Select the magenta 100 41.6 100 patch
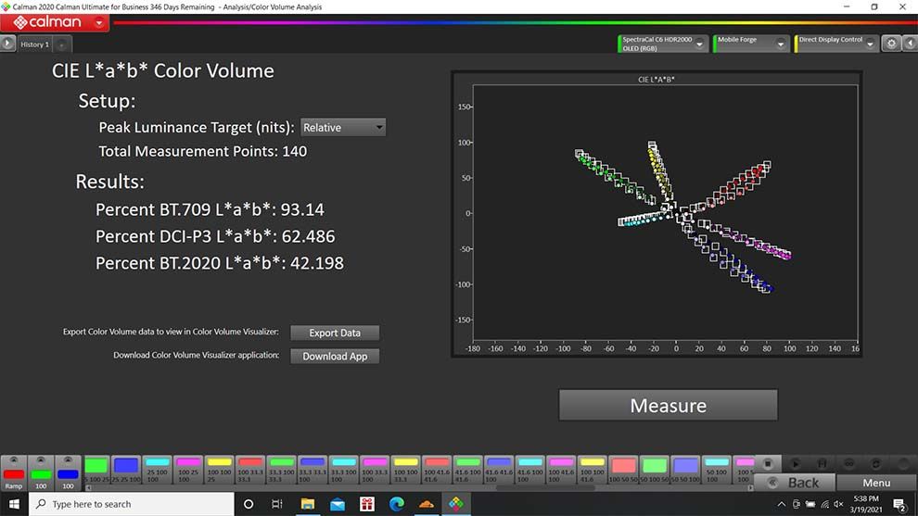918x516 pixels. point(561,471)
